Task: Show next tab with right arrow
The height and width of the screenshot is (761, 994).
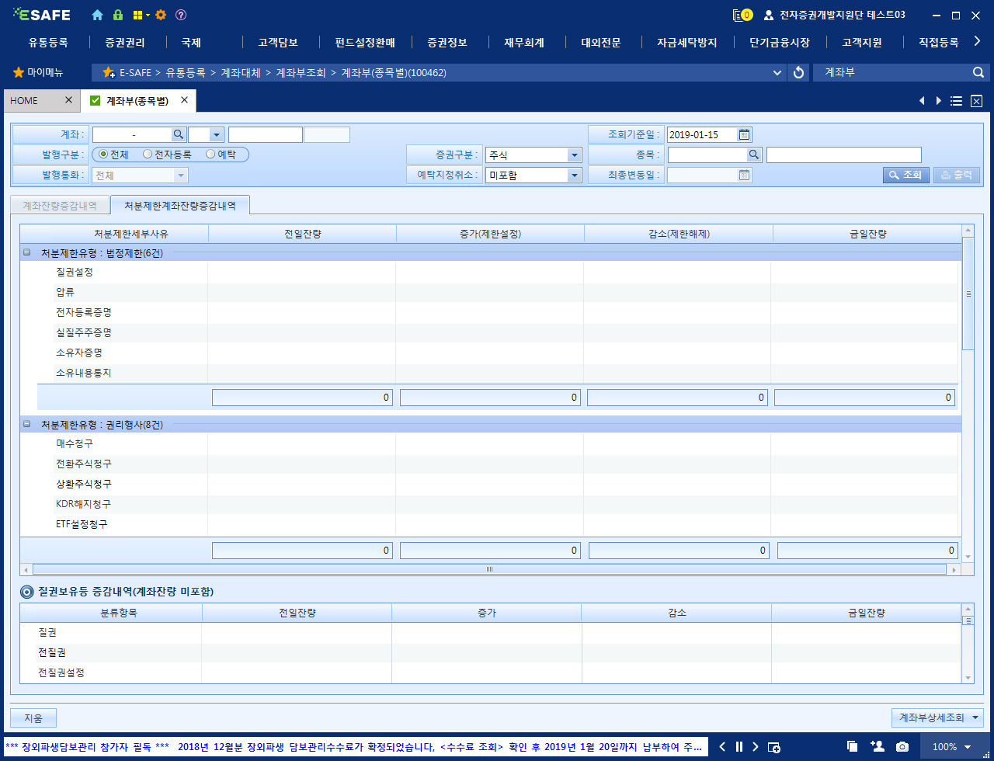Action: (939, 101)
